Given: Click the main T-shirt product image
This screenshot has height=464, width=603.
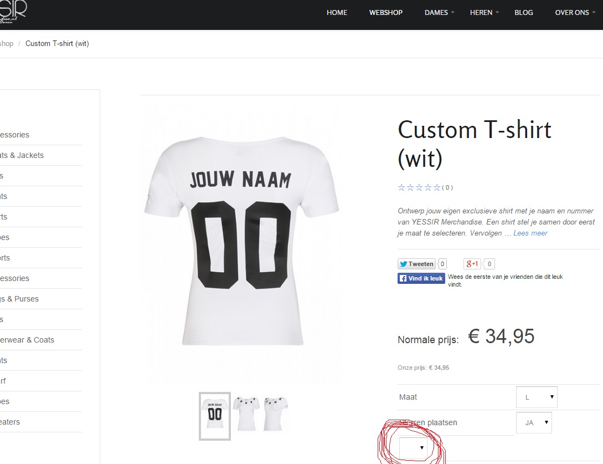Looking at the screenshot, I should point(241,238).
